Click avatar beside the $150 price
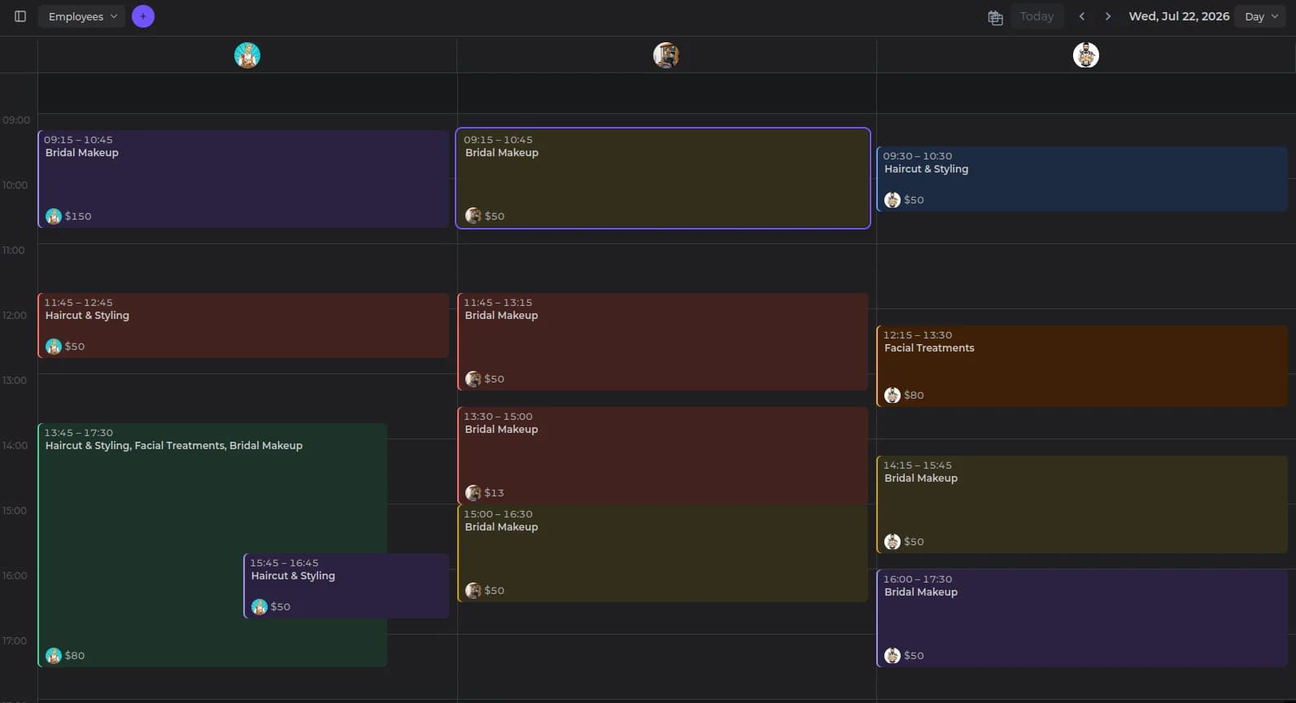 [x=54, y=216]
